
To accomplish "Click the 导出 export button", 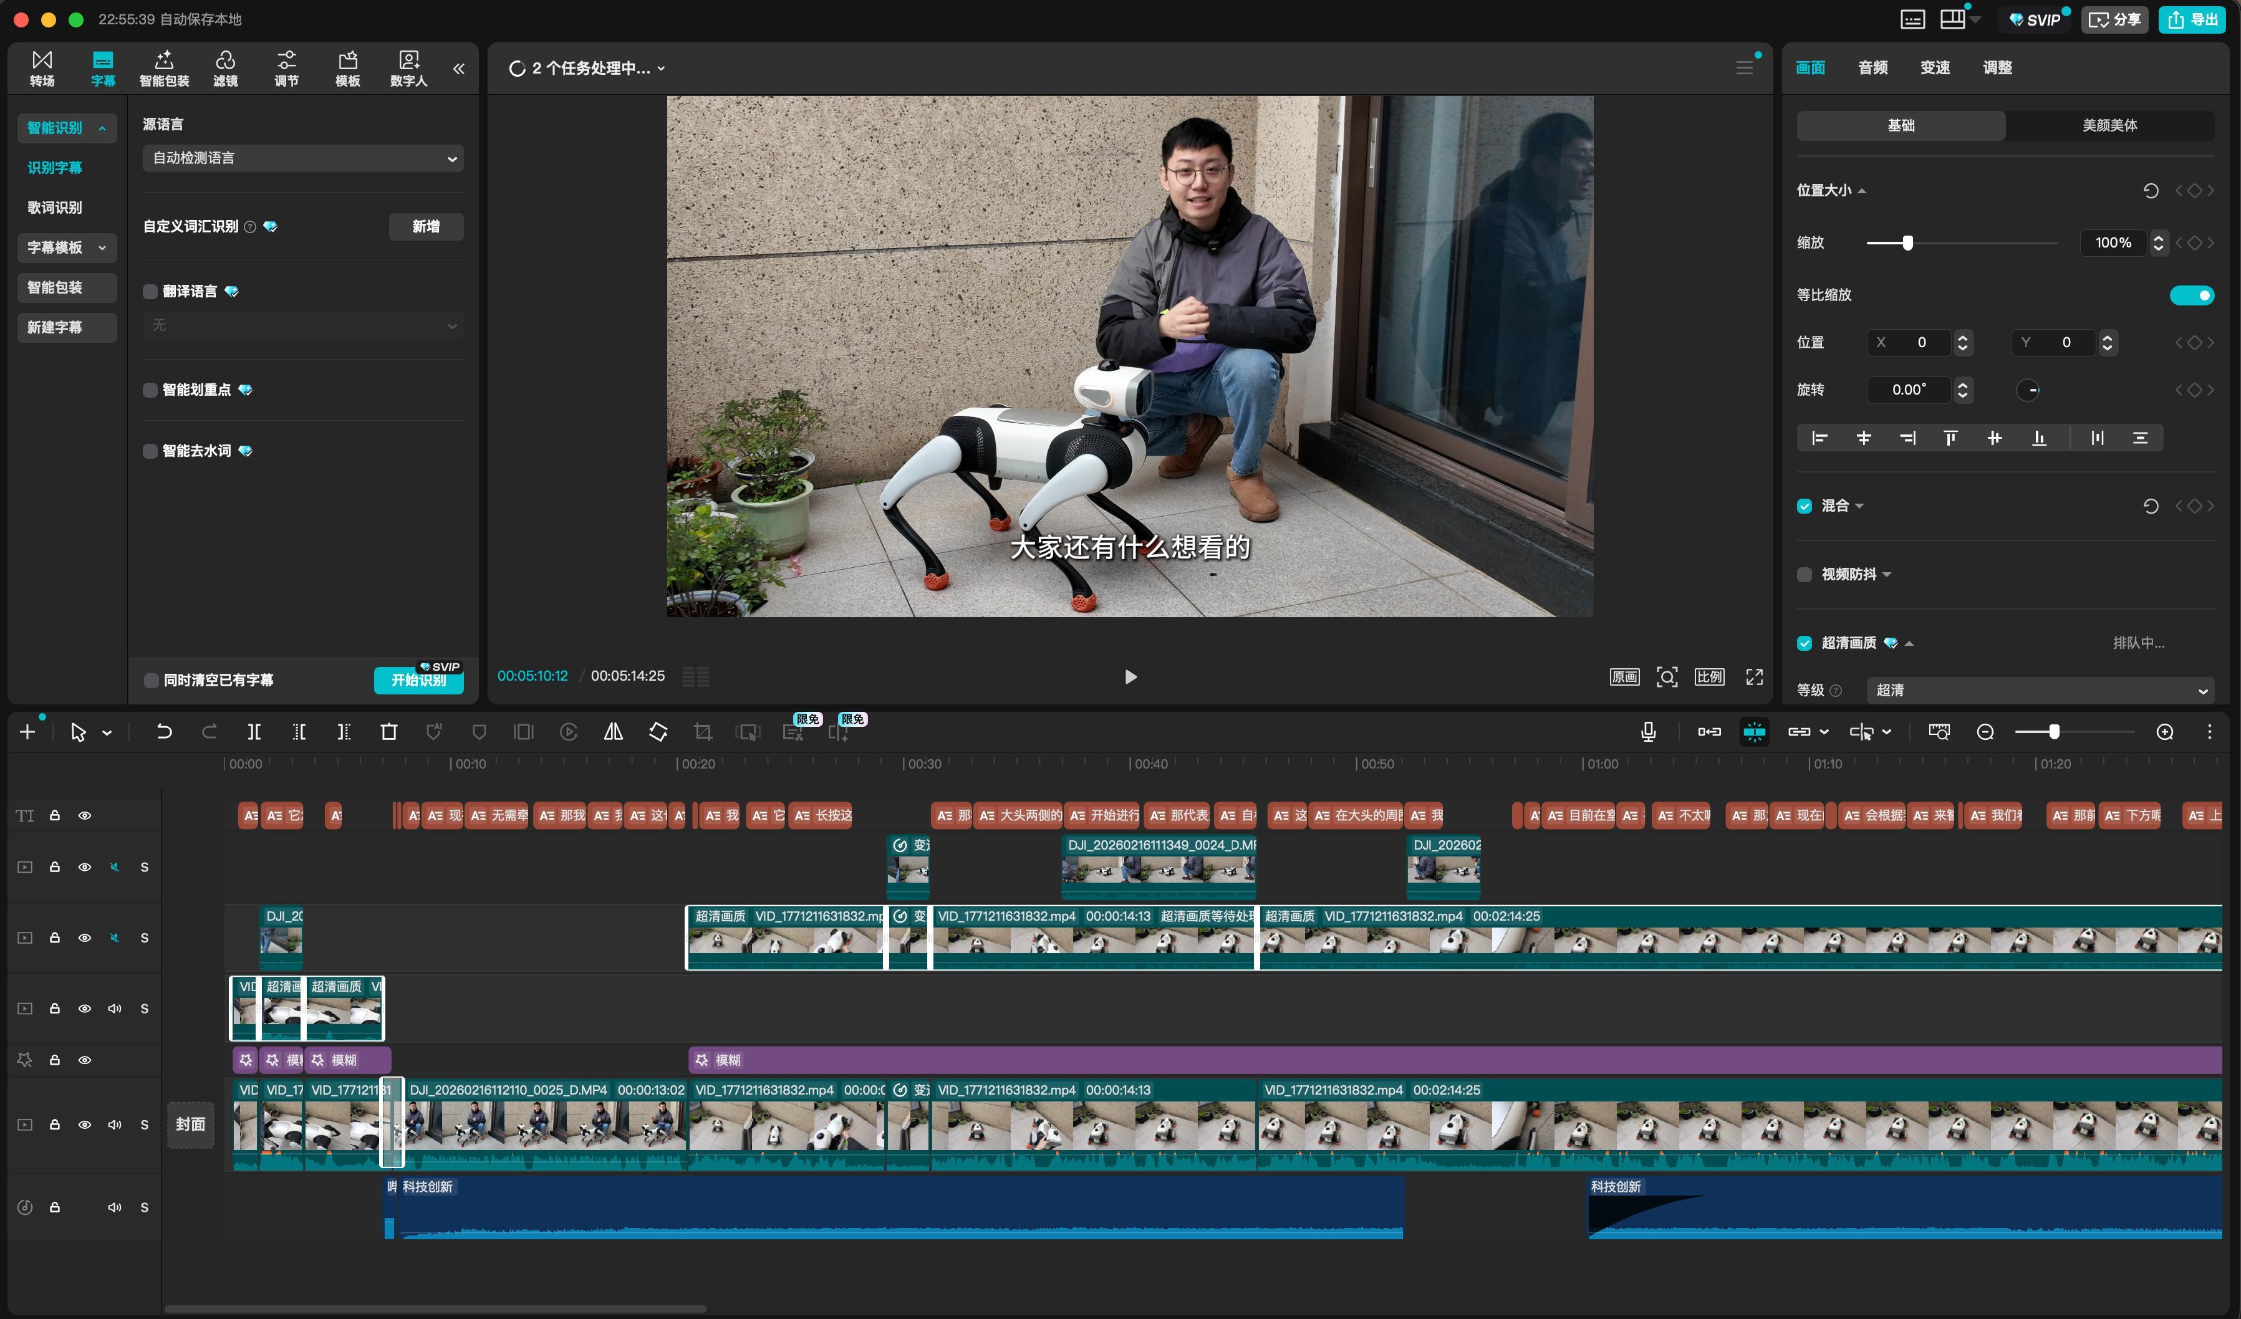I will click(x=2192, y=19).
